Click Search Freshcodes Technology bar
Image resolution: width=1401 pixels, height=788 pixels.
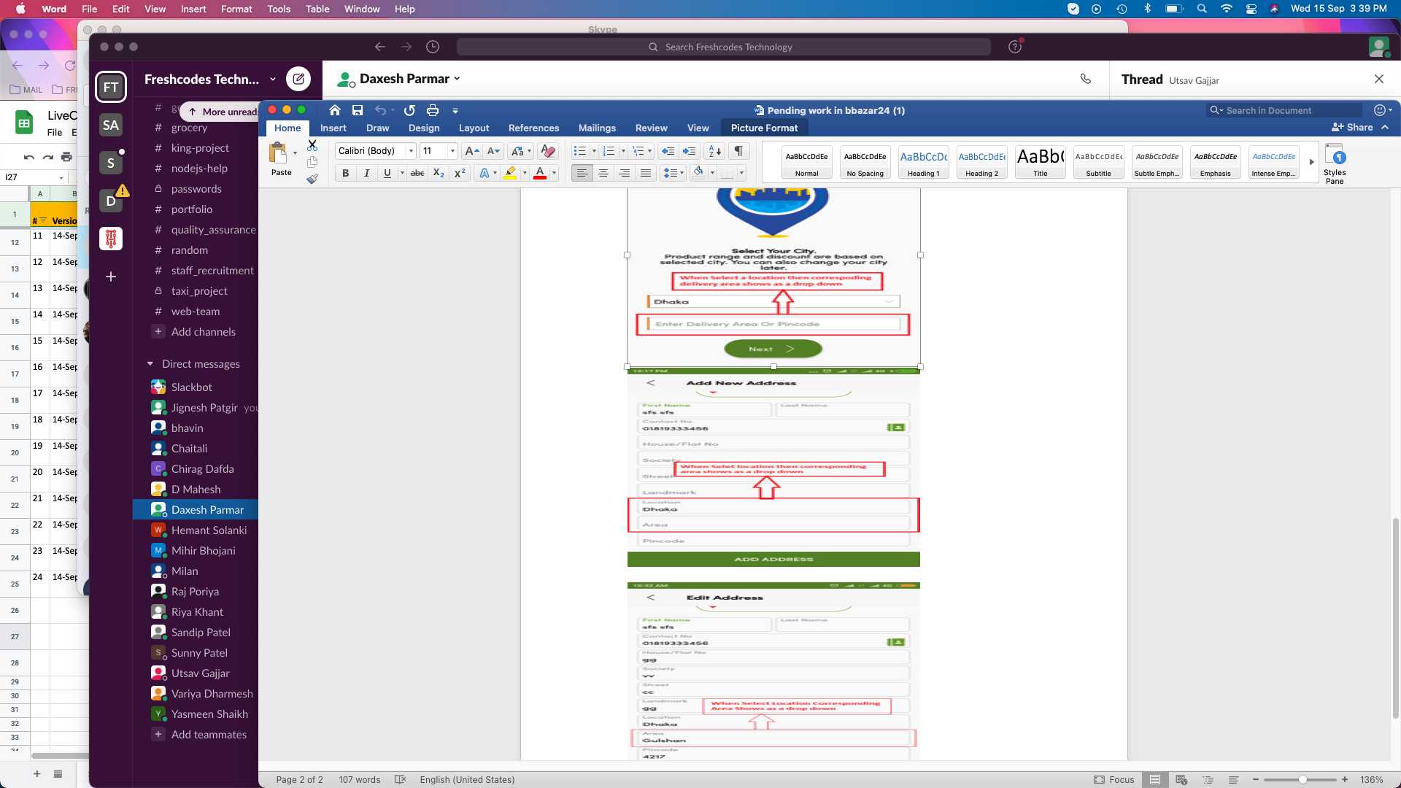click(723, 47)
